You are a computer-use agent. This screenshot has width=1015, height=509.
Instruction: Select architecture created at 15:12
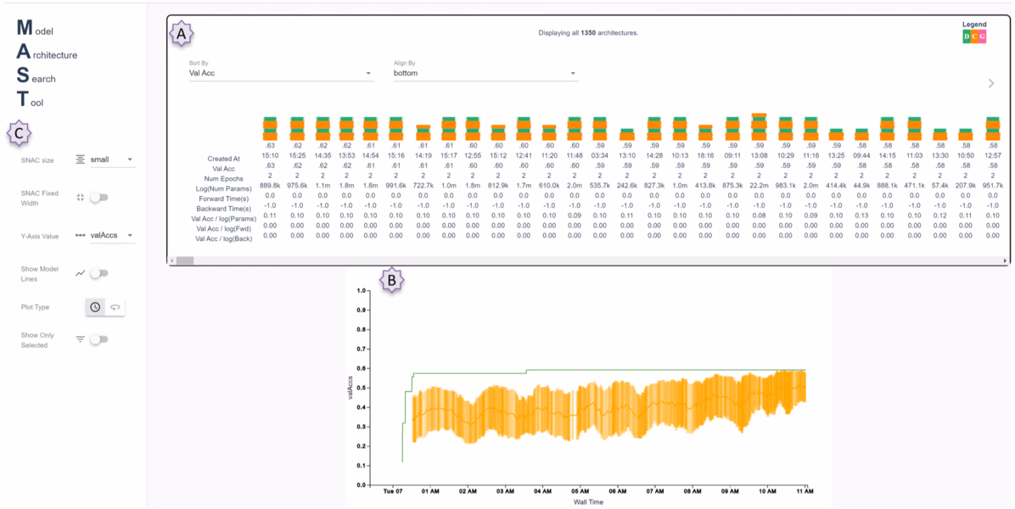pos(498,132)
